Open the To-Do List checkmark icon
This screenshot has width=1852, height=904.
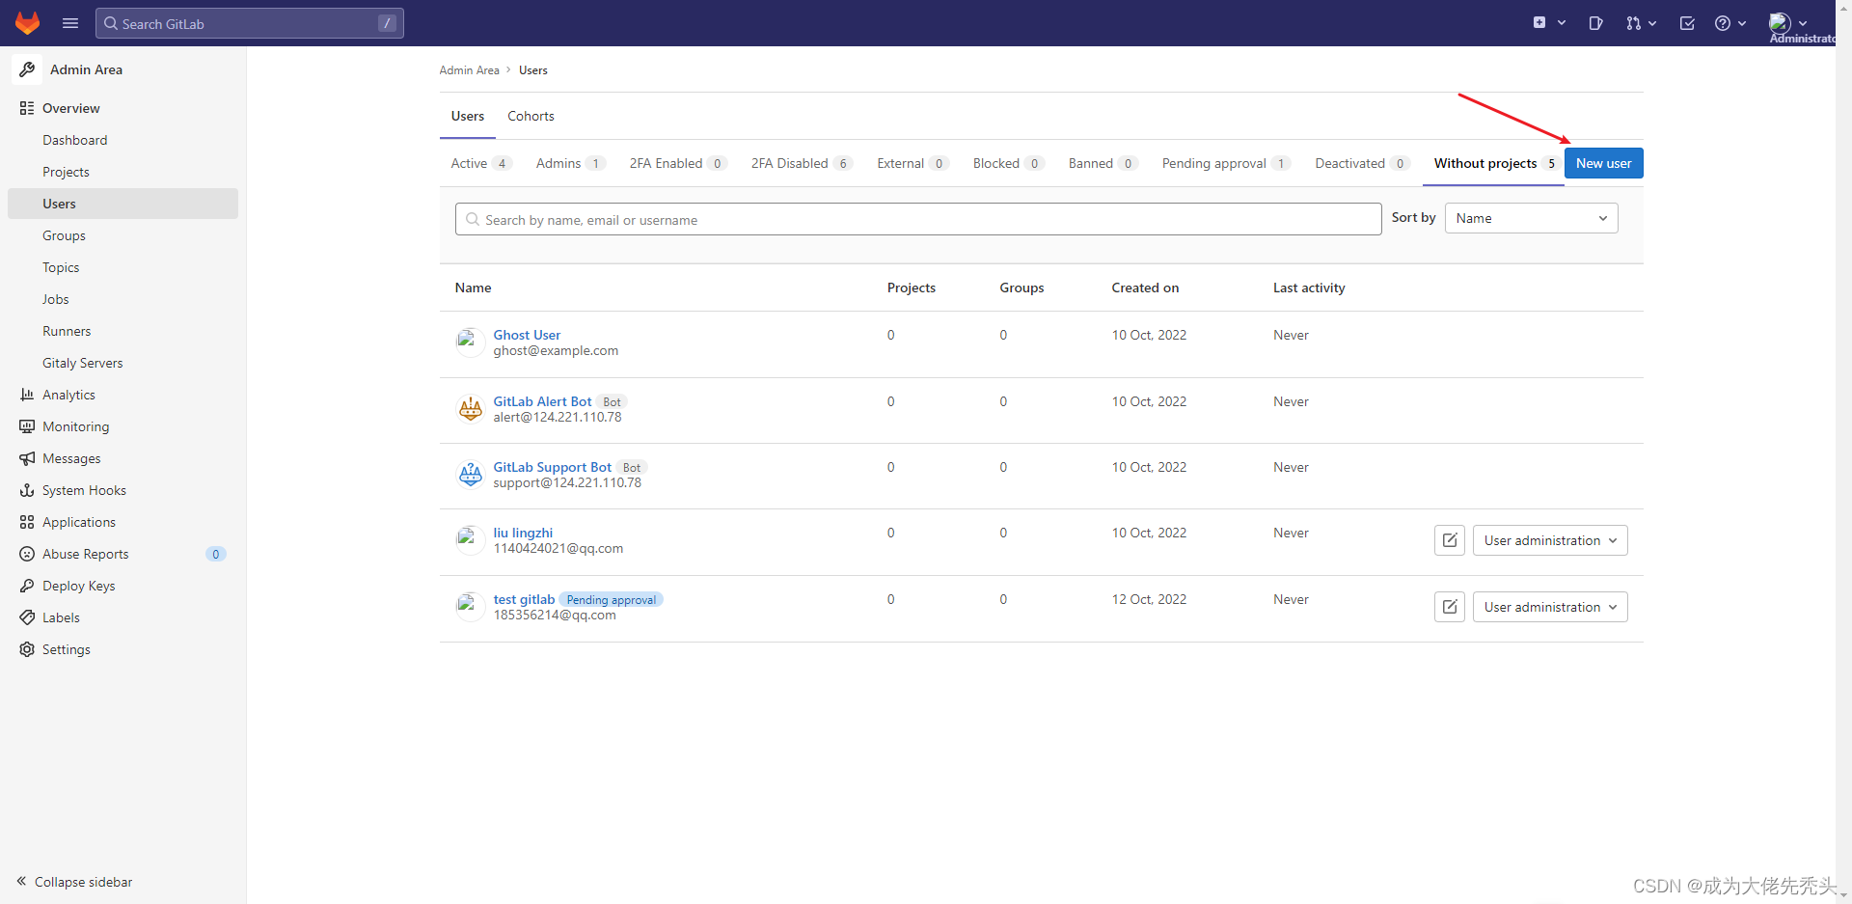tap(1687, 23)
